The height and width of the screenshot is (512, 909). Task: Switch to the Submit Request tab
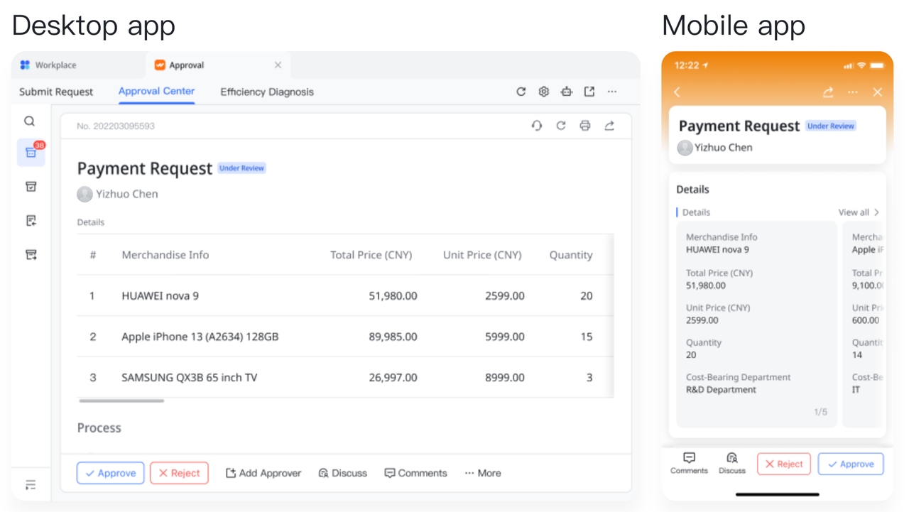tap(56, 92)
